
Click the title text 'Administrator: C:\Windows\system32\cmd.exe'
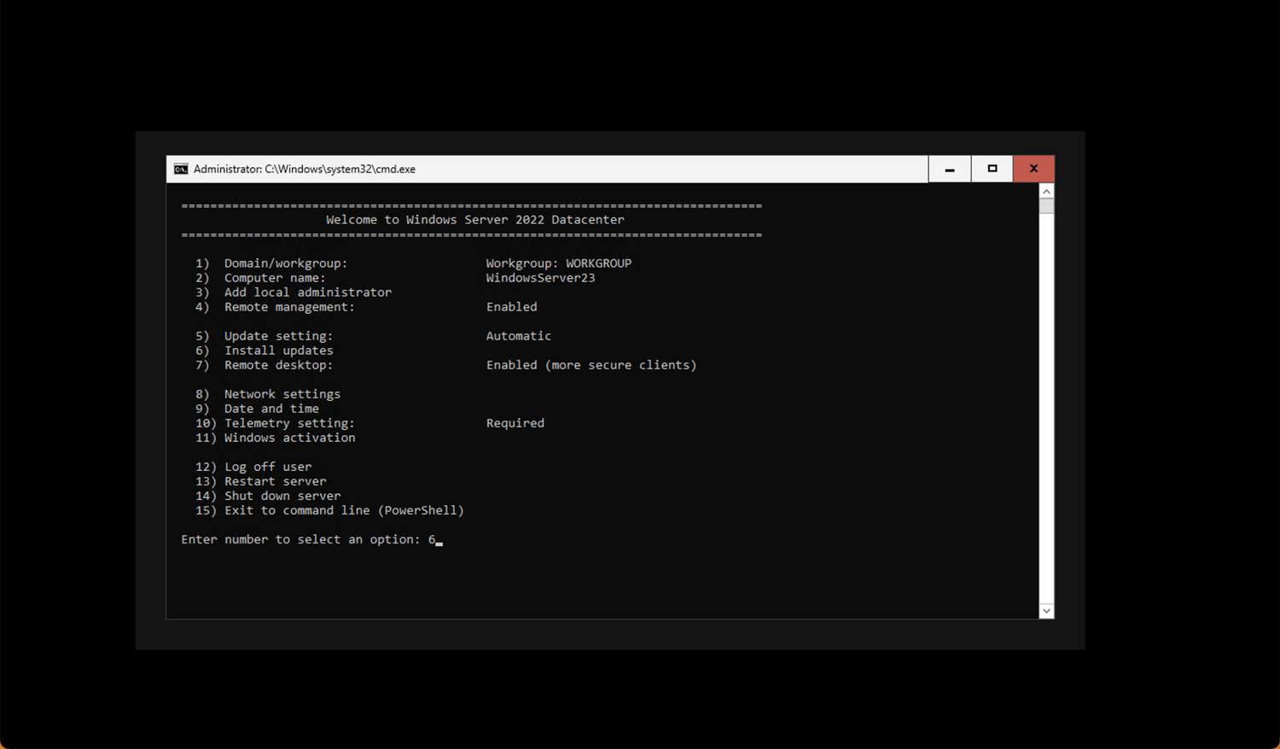(x=305, y=169)
